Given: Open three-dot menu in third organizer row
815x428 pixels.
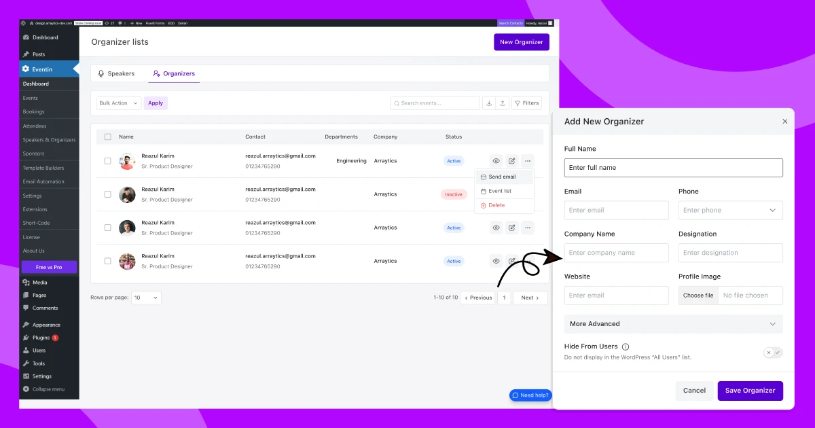Looking at the screenshot, I should tap(528, 228).
